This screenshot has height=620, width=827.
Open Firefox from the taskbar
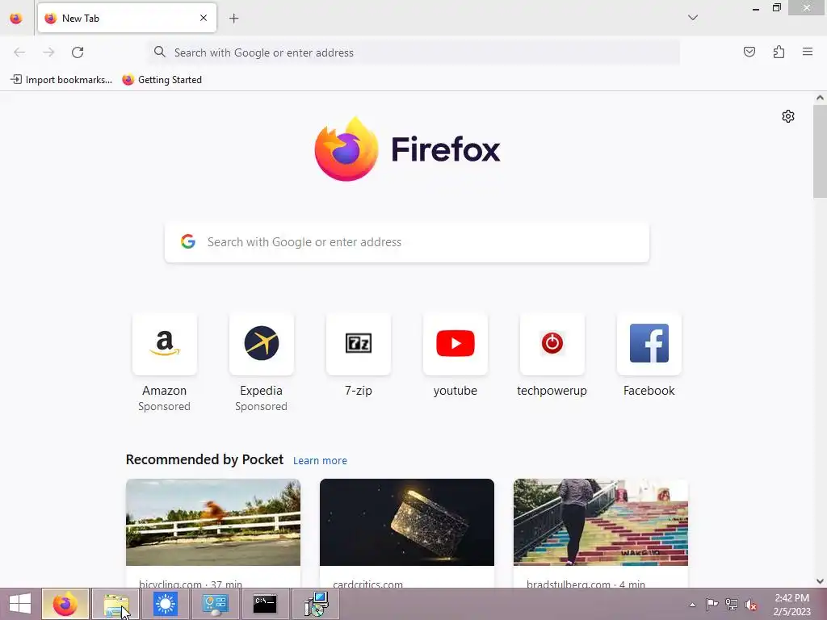pos(65,604)
